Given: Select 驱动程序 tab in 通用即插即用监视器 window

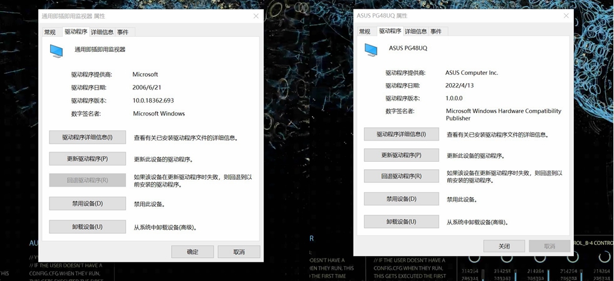Looking at the screenshot, I should click(x=76, y=32).
